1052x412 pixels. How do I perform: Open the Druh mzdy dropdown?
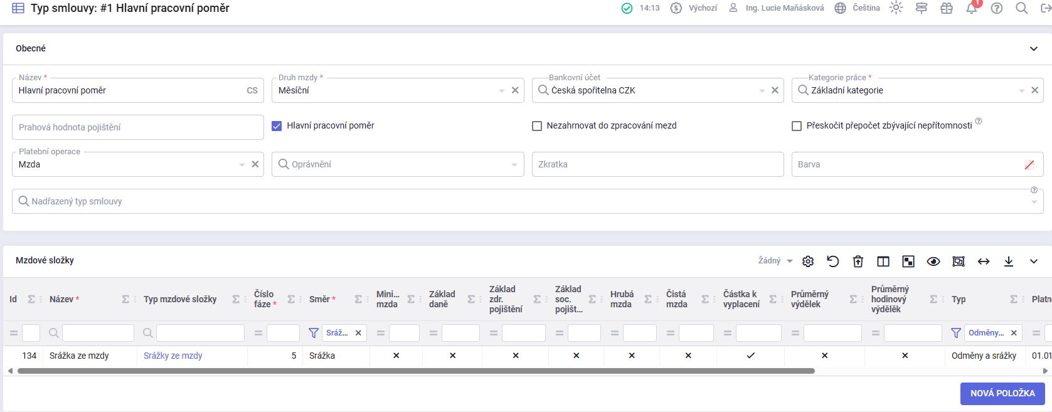[501, 91]
